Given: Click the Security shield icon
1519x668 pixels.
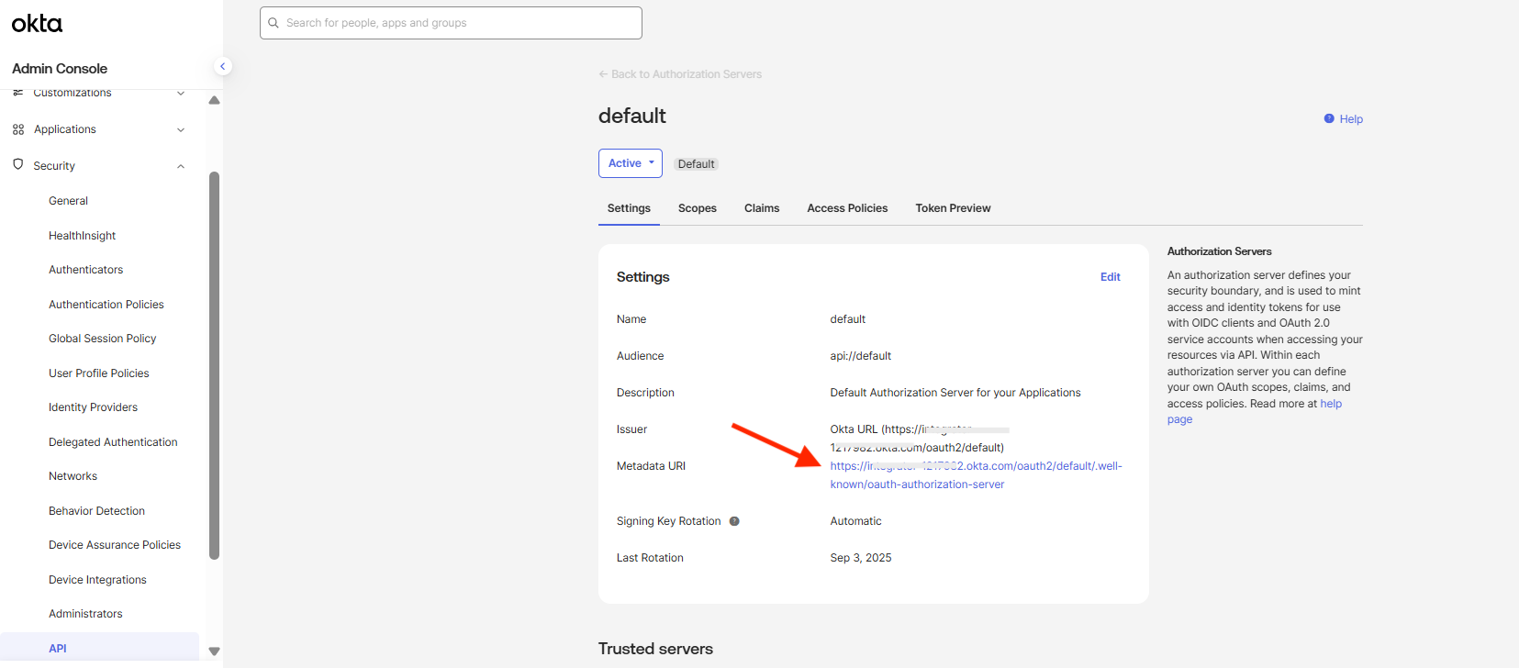Looking at the screenshot, I should click(x=18, y=165).
